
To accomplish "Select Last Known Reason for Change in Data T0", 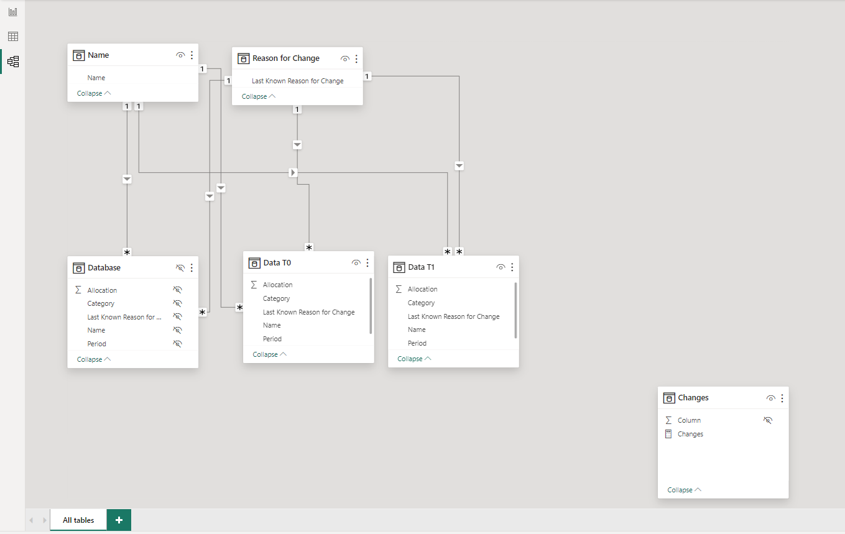I will click(308, 312).
